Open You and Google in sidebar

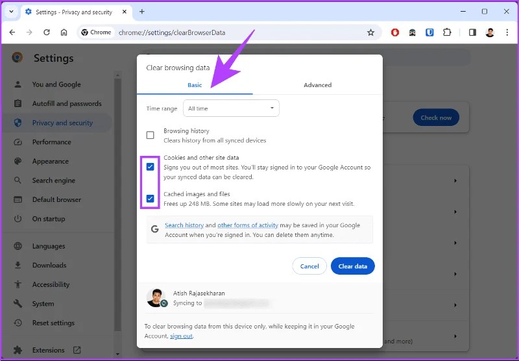56,84
